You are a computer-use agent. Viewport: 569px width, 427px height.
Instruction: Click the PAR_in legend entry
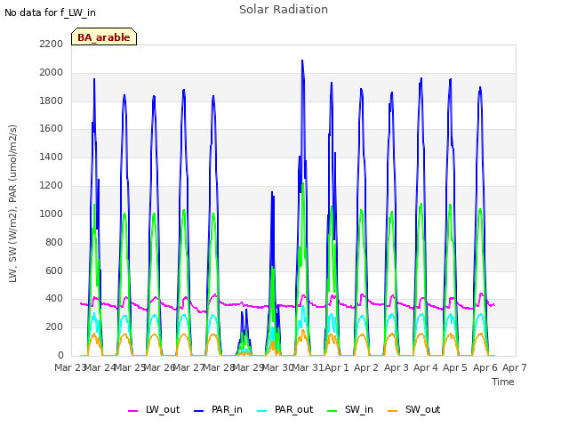coord(218,409)
